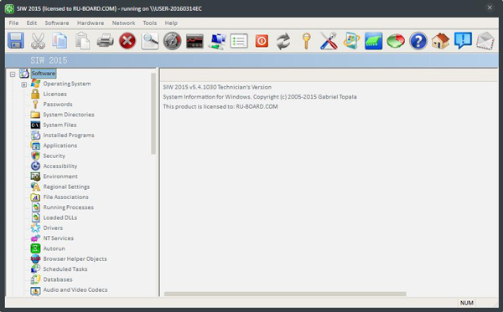The height and width of the screenshot is (312, 503).
Task: Expand the Operating System node
Action: pyautogui.click(x=24, y=84)
